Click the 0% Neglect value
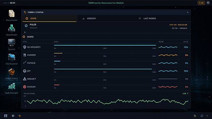 187,79
